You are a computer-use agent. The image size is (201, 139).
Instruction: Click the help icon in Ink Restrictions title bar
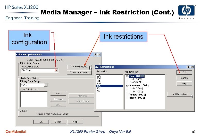(x=188, y=67)
